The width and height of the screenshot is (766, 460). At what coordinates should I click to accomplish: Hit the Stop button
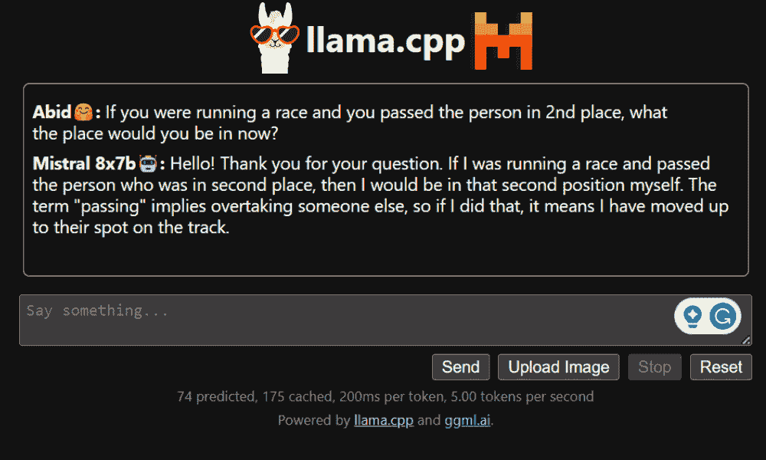654,367
